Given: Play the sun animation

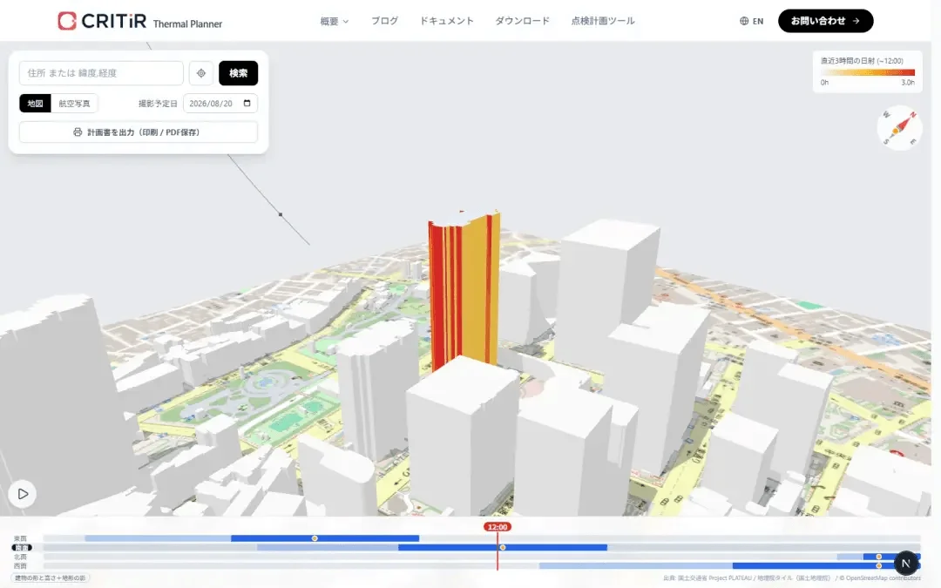Looking at the screenshot, I should click(x=22, y=494).
